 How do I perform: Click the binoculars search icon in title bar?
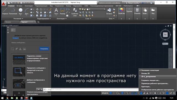pos(124,3)
